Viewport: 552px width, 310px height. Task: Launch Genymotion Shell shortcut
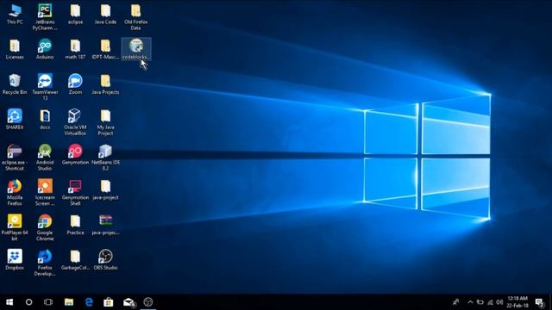(x=75, y=193)
